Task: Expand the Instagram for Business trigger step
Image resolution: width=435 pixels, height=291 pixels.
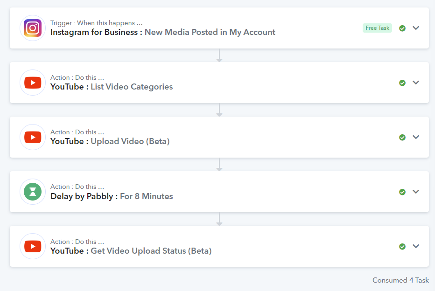Action: (x=416, y=28)
